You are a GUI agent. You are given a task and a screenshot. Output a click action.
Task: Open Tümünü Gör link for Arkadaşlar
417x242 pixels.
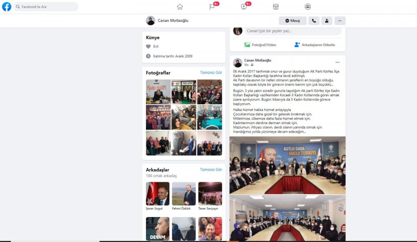point(211,170)
